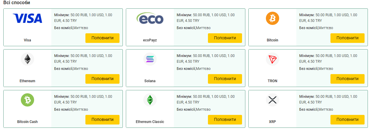Viewport: 370px width, 129px height.
Task: Click the green Bitcoin Cash icon
Action: point(27,100)
